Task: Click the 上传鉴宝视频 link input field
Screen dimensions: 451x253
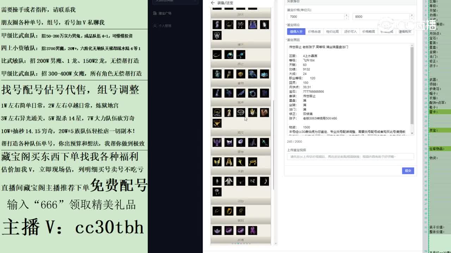Action: 351,157
